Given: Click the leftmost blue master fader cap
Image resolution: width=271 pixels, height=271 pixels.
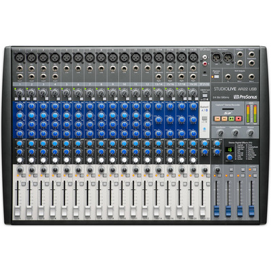Looking at the screenshot, I should (217, 211).
